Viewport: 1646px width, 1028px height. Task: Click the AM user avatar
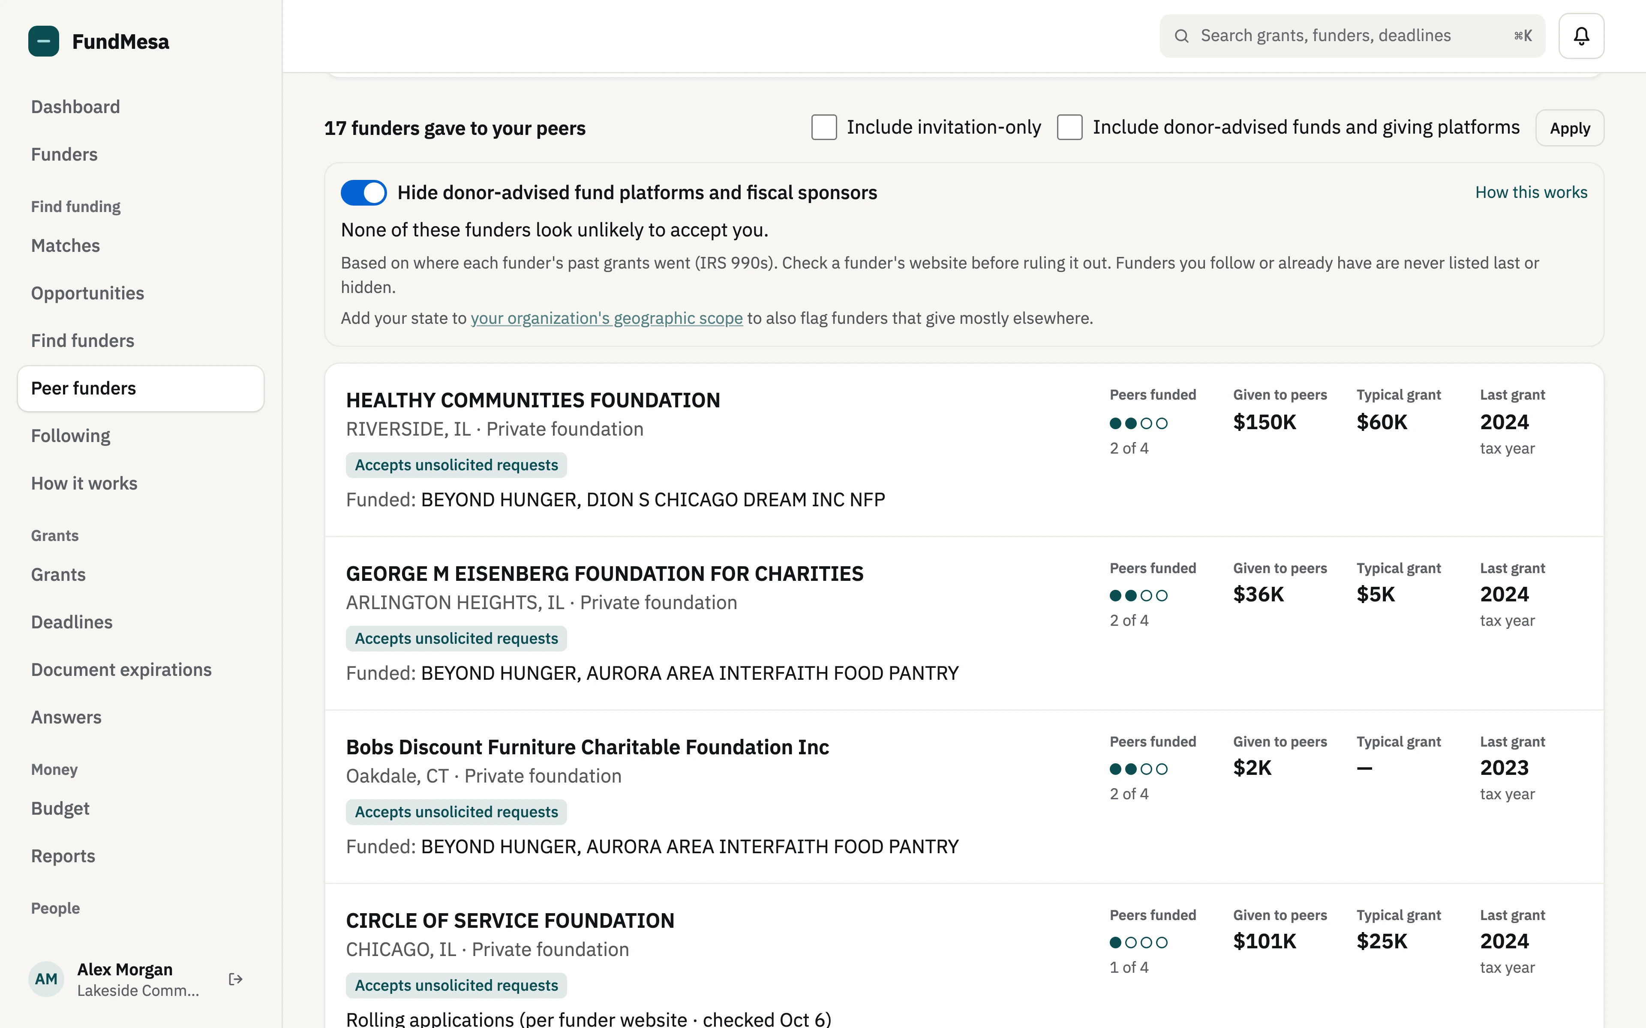coord(46,979)
